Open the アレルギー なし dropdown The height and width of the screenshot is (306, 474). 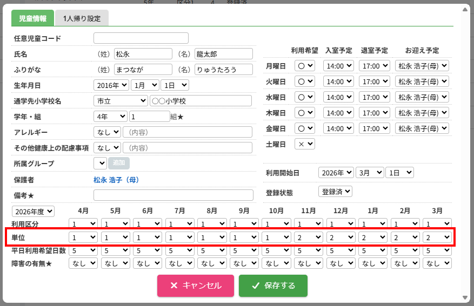point(108,132)
